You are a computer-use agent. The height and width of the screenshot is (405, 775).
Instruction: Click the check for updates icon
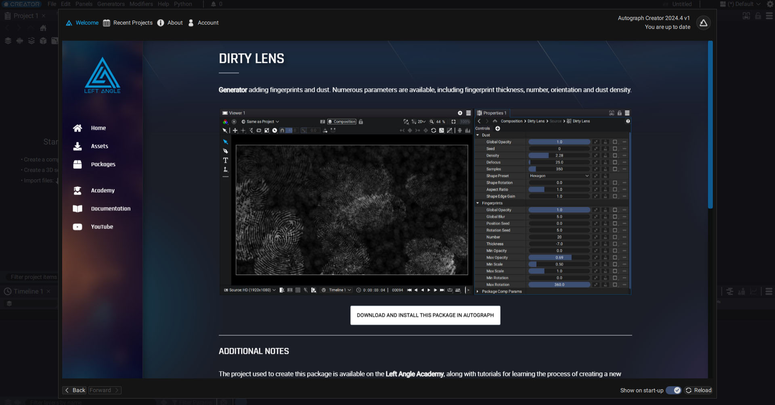coord(704,23)
